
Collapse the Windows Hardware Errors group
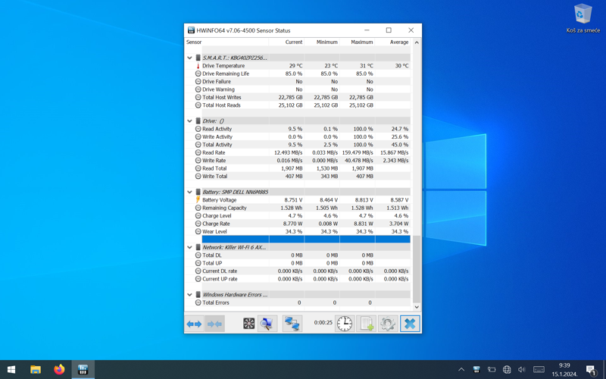point(190,294)
